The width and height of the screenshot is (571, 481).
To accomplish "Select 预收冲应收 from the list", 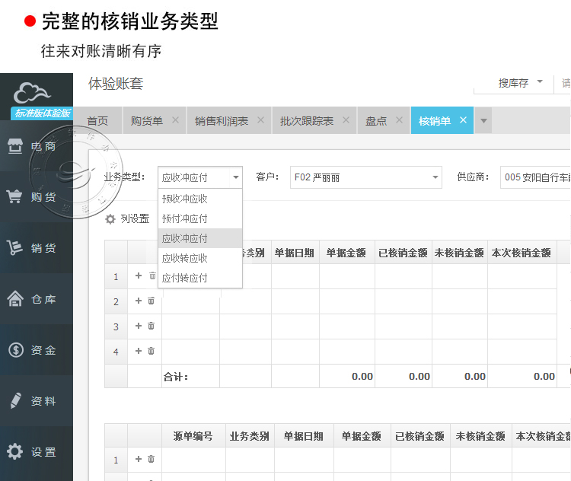I will (185, 199).
